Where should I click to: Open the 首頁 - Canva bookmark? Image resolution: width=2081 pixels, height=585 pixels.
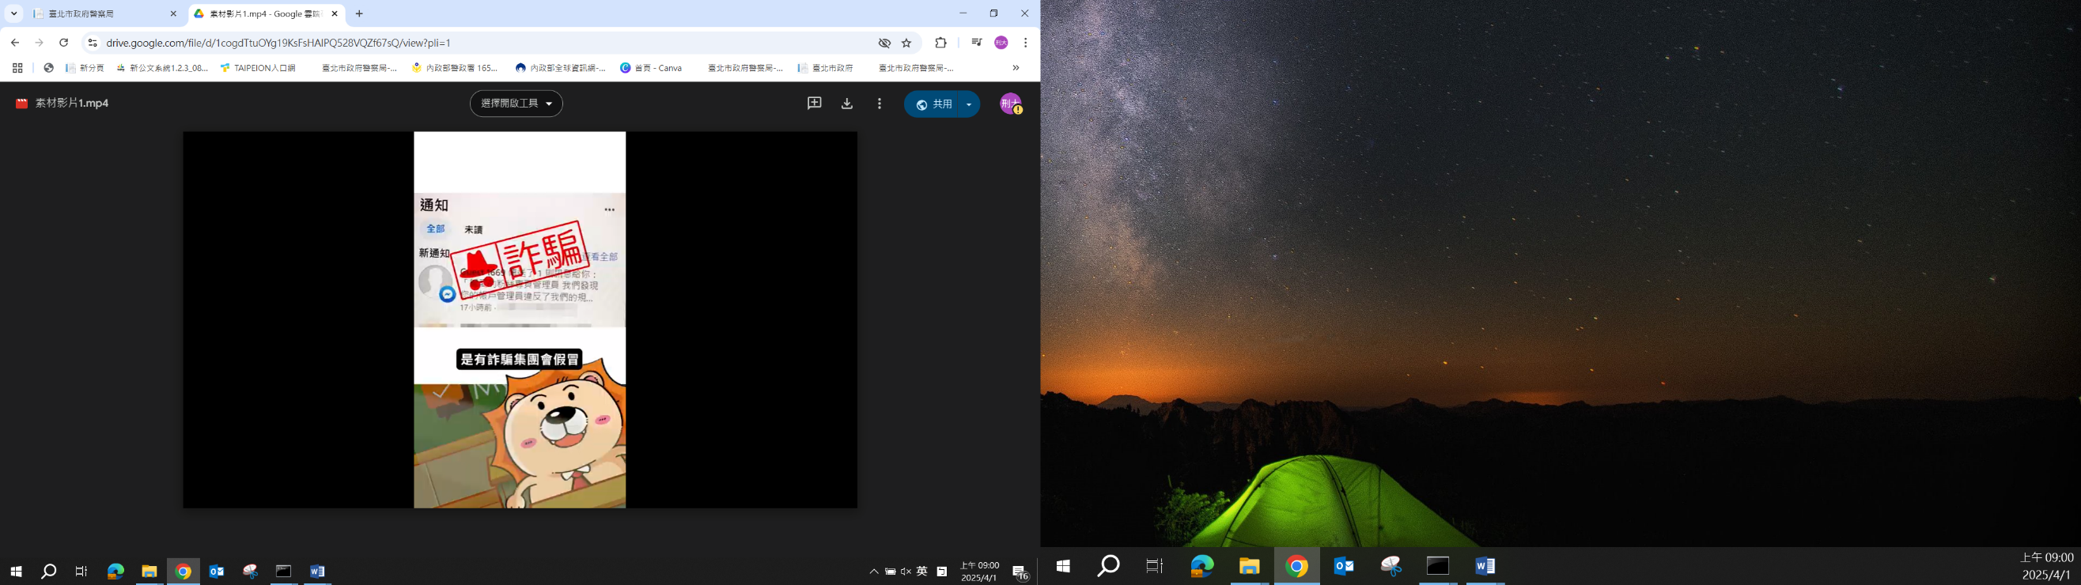[651, 68]
